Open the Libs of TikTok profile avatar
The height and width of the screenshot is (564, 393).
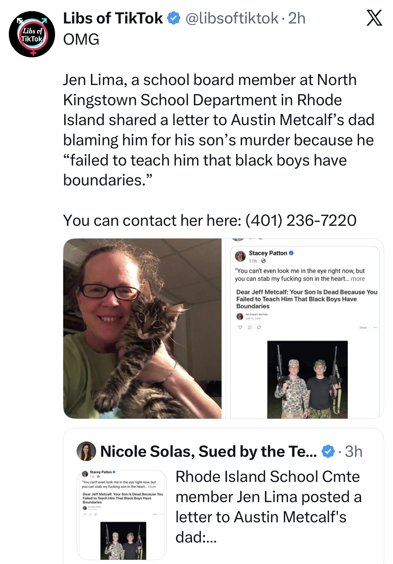coord(32,34)
